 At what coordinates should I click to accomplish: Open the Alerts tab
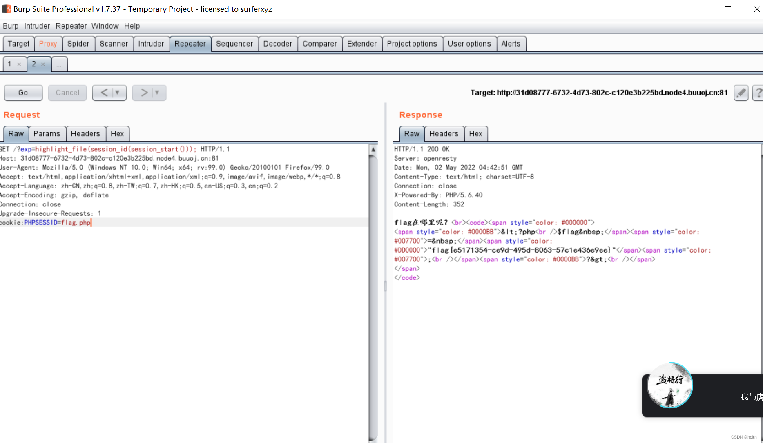click(511, 44)
